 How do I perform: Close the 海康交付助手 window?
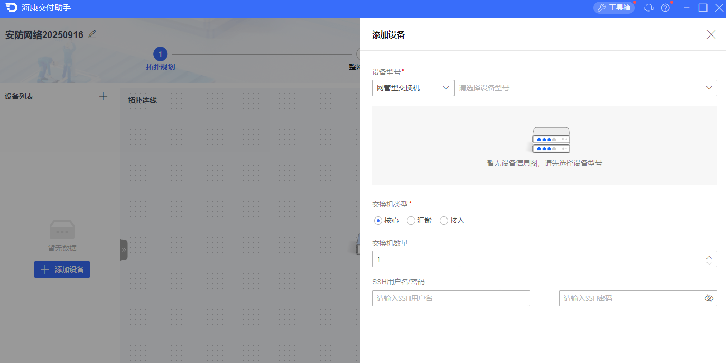719,8
